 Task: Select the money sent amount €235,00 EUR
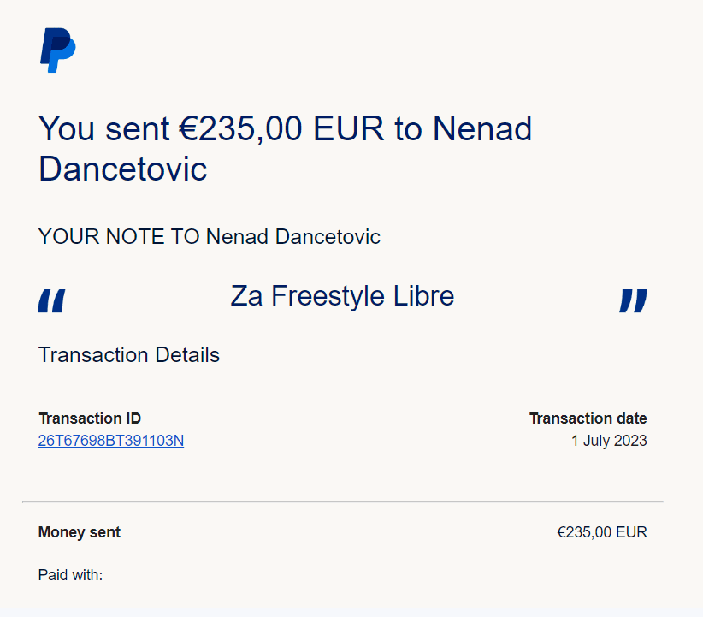[602, 532]
